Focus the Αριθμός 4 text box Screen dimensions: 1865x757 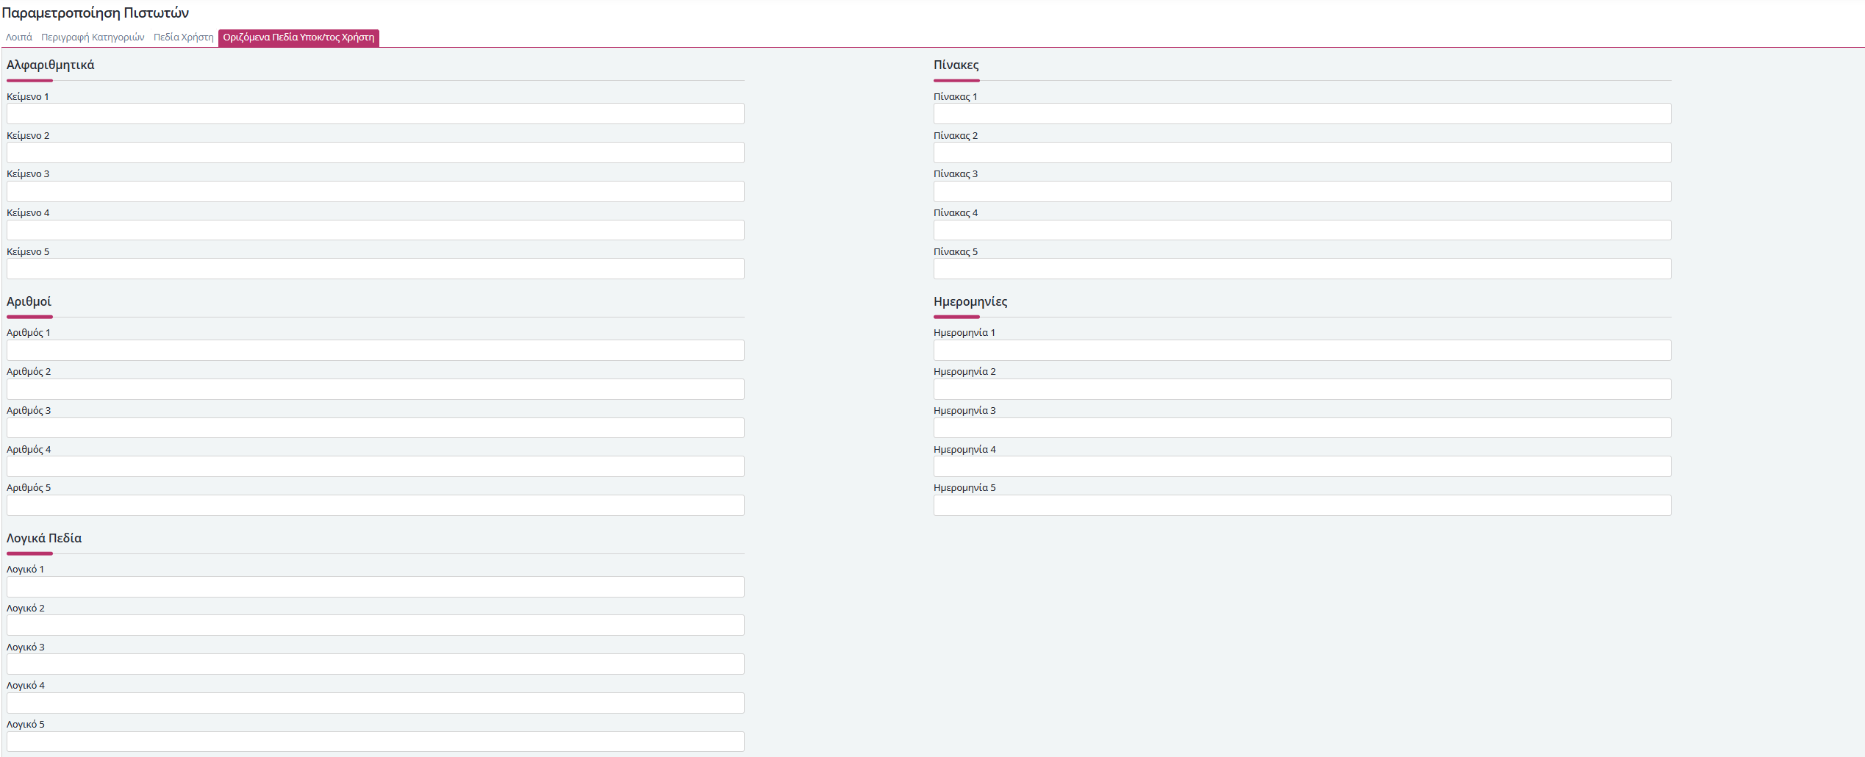tap(376, 467)
